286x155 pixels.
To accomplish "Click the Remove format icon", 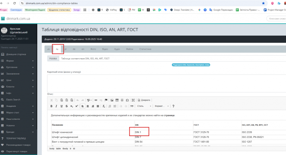I will click(x=104, y=106).
